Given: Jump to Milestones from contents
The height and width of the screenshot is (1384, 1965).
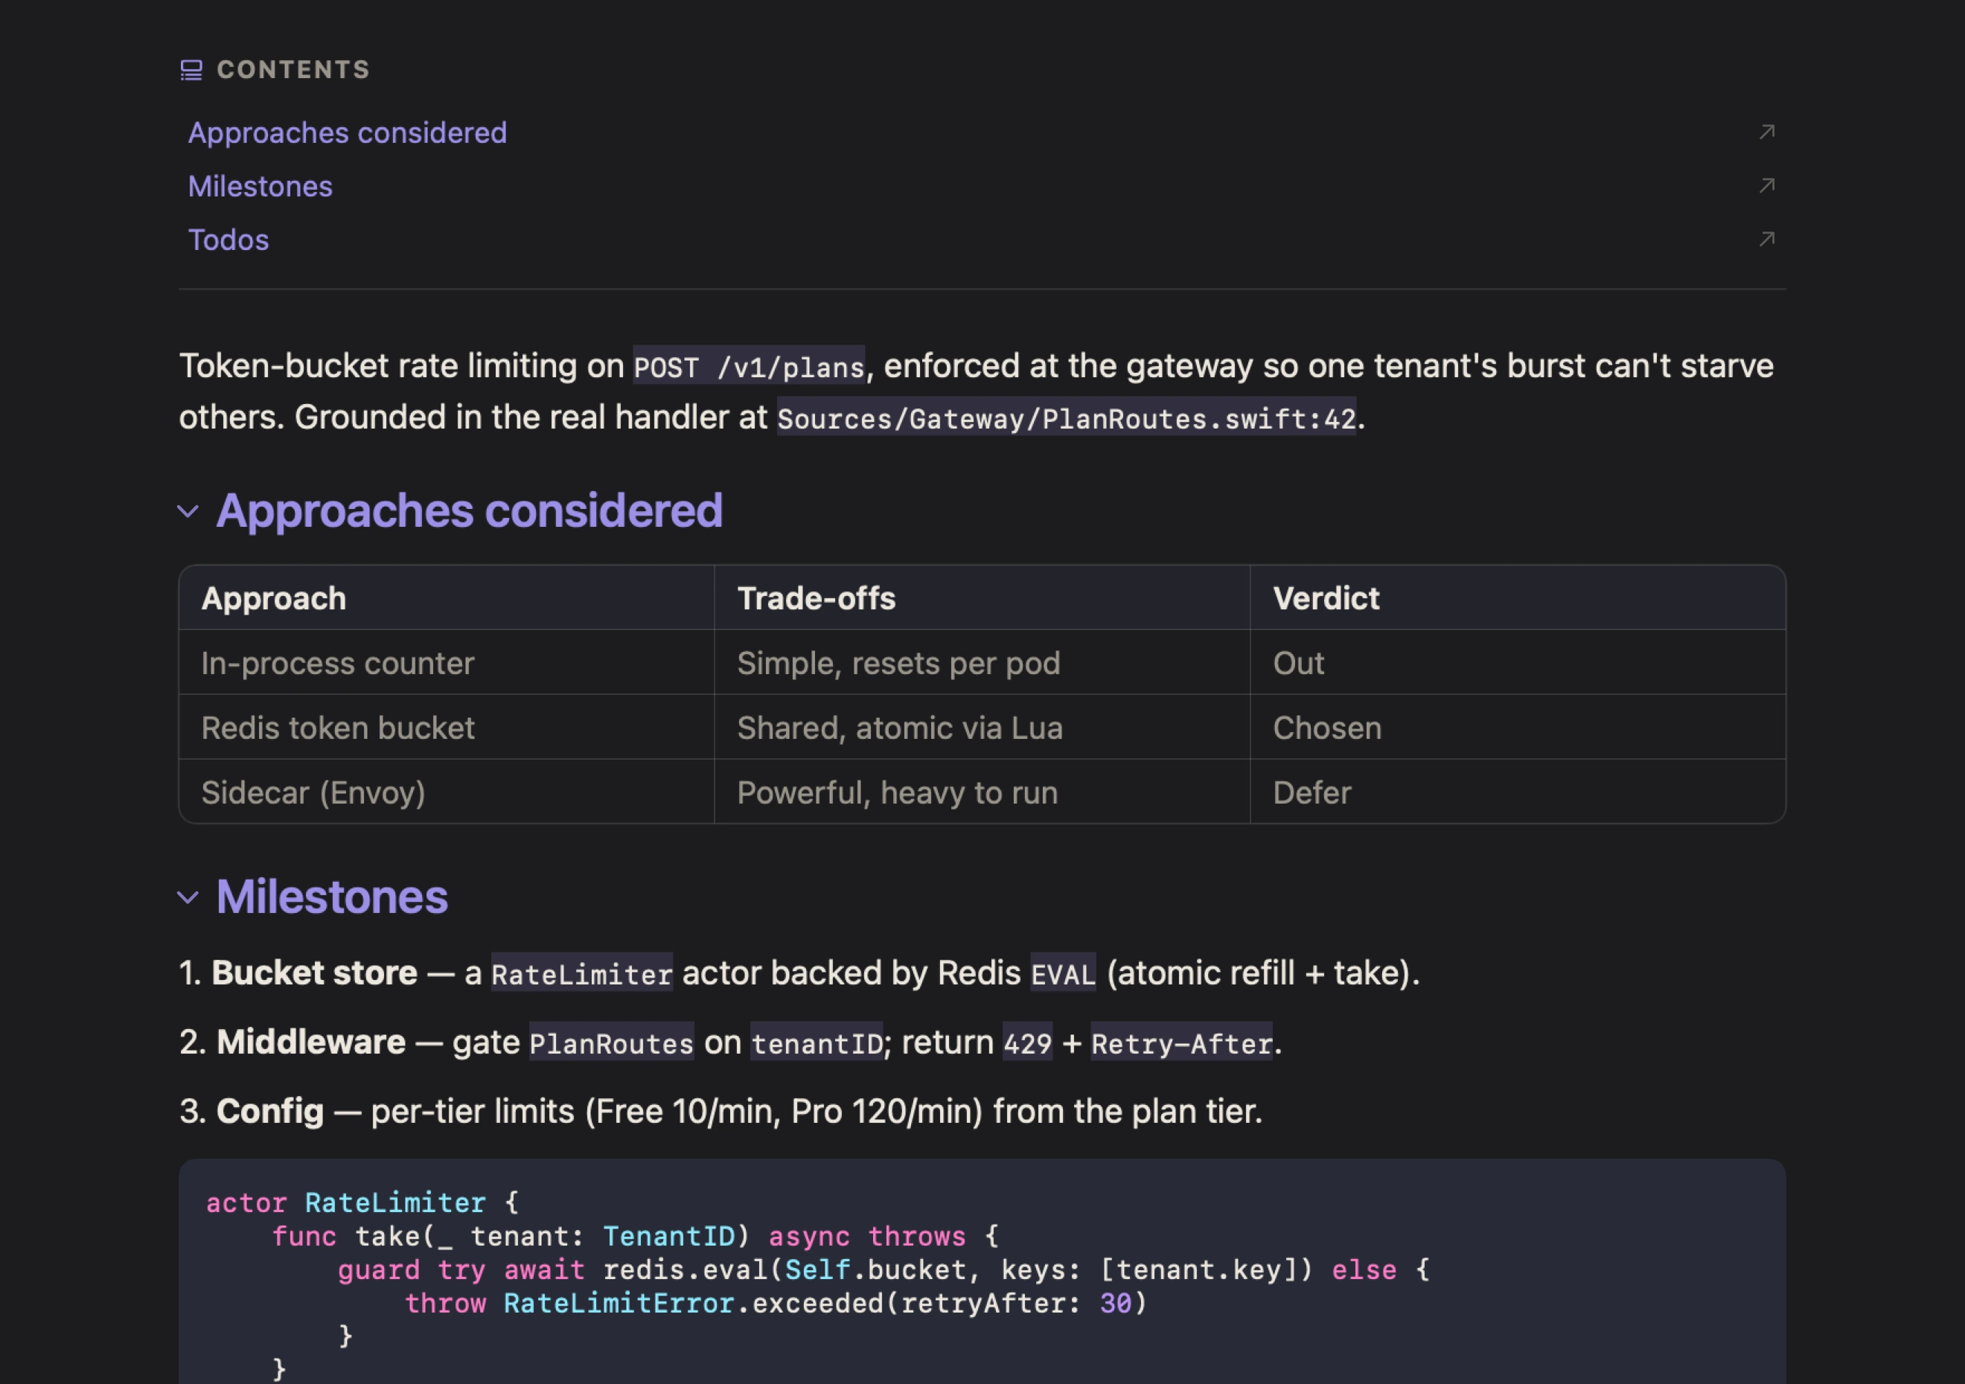Looking at the screenshot, I should point(261,185).
